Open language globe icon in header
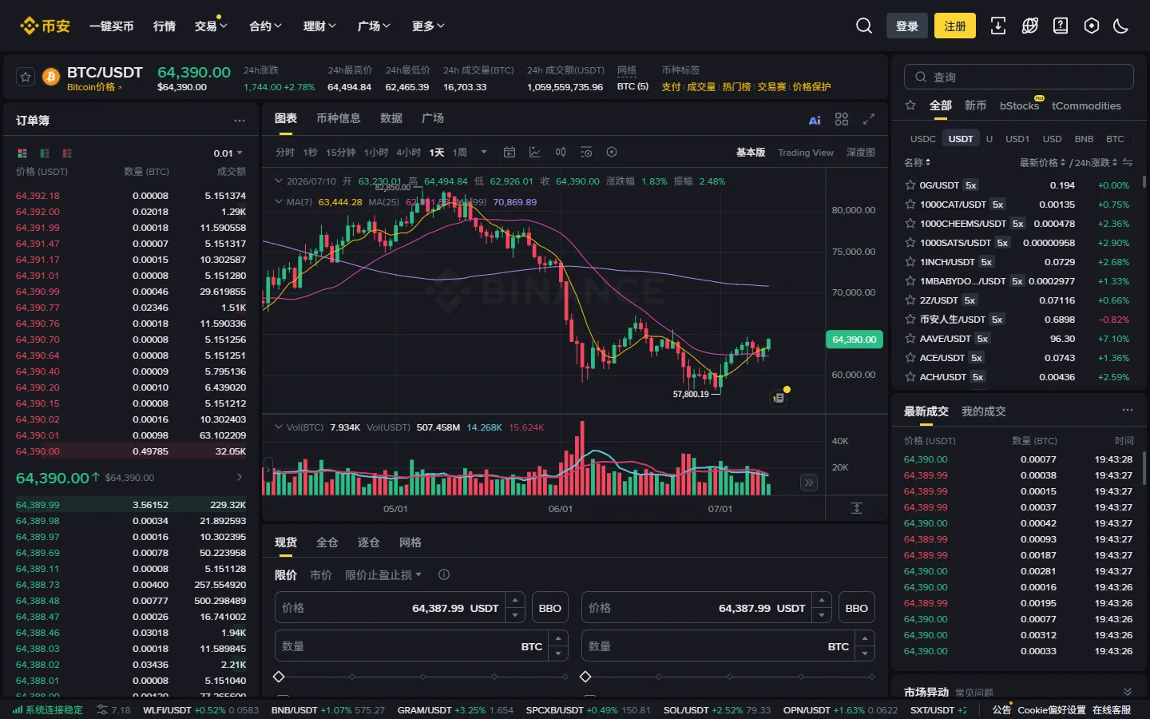 pyautogui.click(x=1029, y=26)
